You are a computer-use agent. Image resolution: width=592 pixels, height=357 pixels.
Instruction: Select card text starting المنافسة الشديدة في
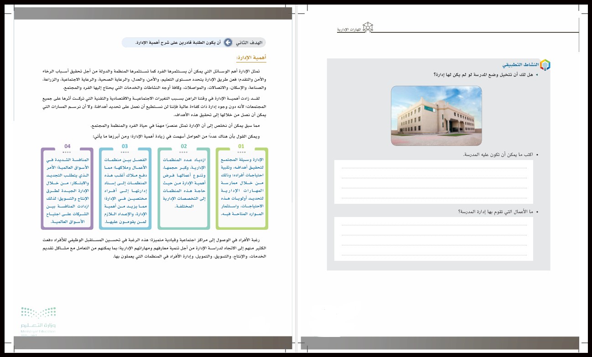[x=67, y=191]
